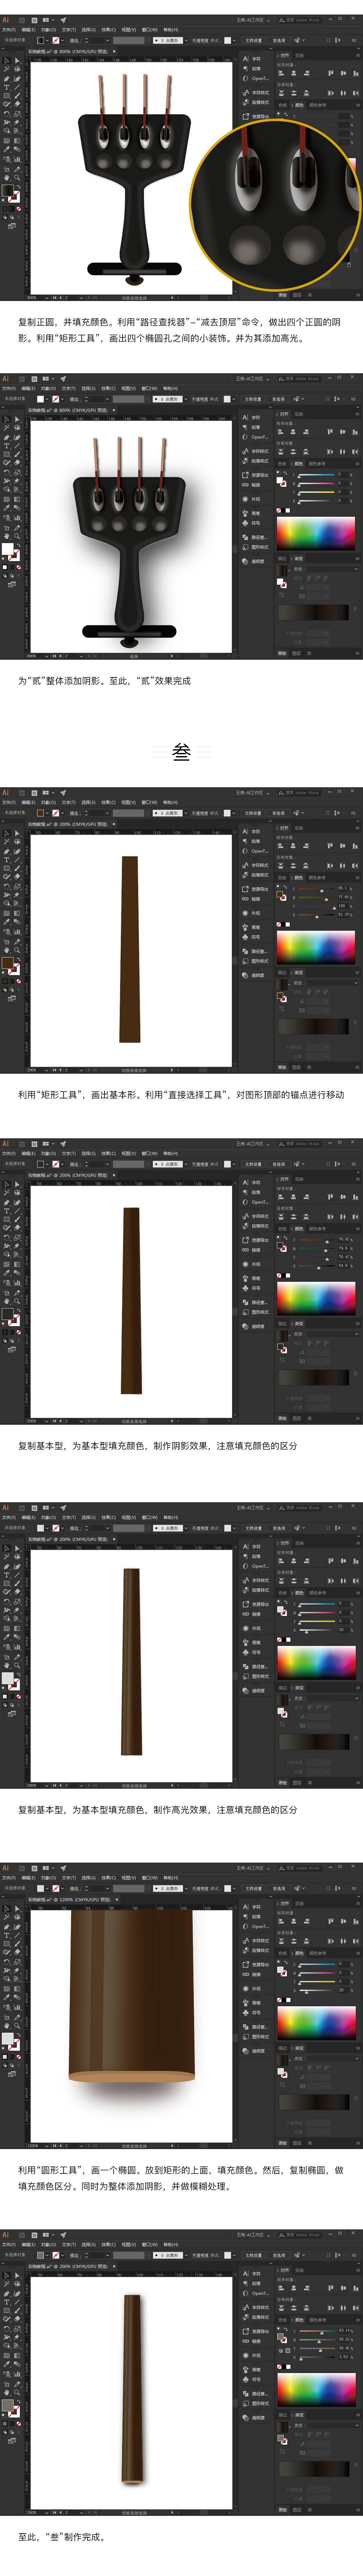Click C value field 65.1 in flat brown rectangle window
Viewport: 363px width, 2576px height.
[x=342, y=888]
